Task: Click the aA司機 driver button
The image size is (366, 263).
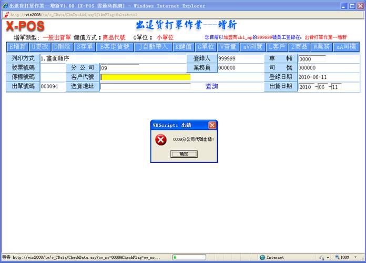Action: tap(345, 46)
